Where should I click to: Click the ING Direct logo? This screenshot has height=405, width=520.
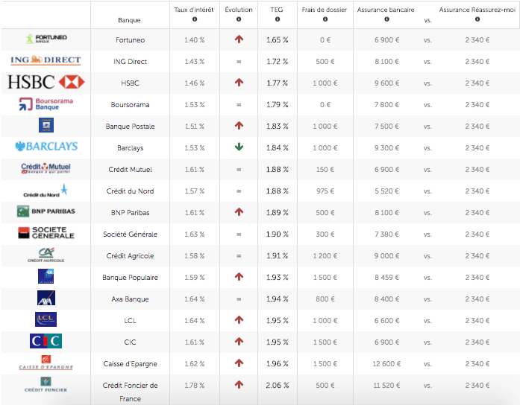tap(46, 60)
